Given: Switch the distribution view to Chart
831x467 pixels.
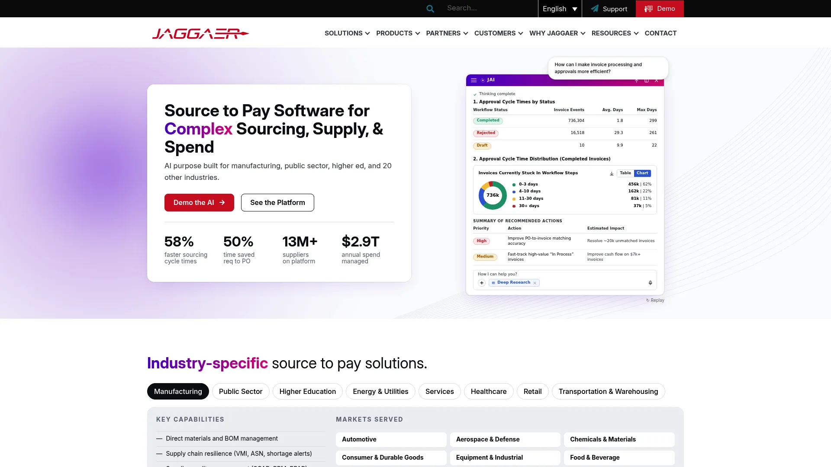Looking at the screenshot, I should (642, 173).
